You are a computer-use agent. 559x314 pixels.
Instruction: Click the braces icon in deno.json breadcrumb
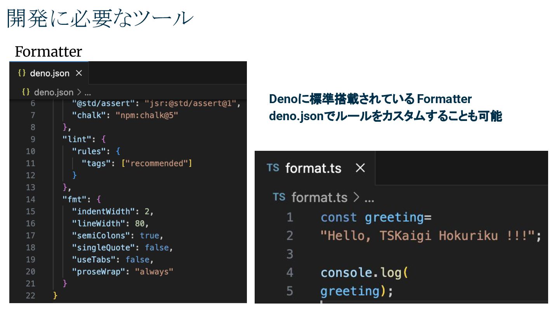point(26,92)
